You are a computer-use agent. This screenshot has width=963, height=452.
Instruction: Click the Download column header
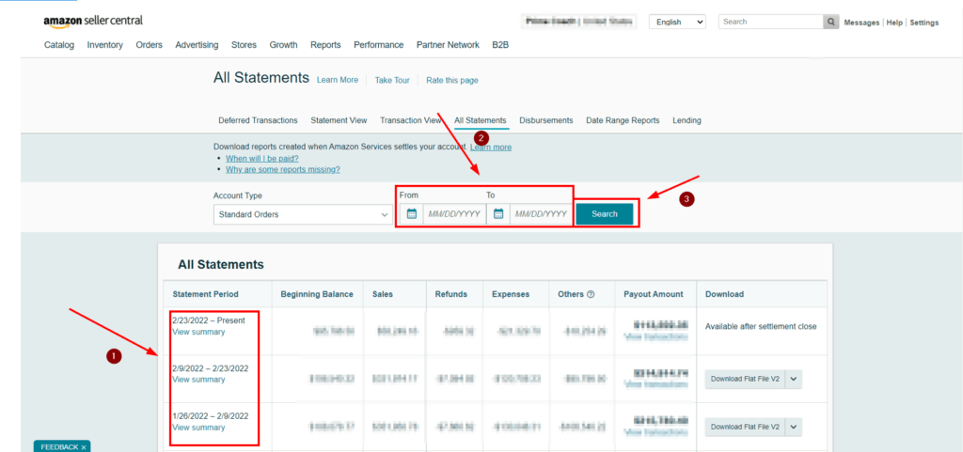point(724,294)
